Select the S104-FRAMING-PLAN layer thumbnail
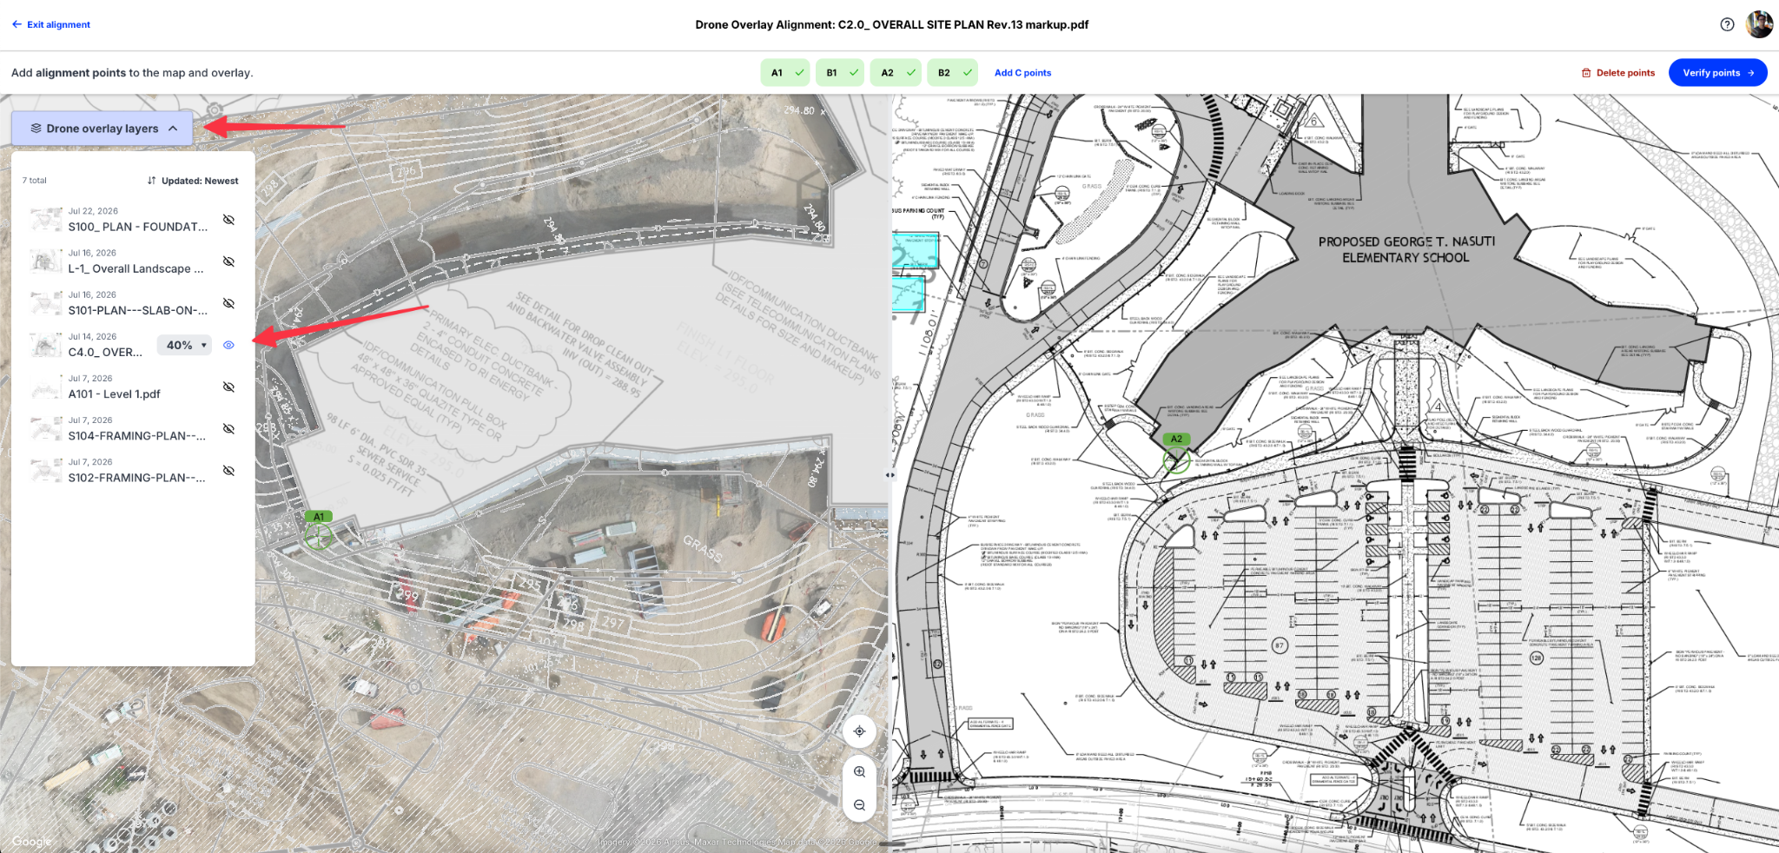Viewport: 1779px width, 853px height. [x=45, y=428]
